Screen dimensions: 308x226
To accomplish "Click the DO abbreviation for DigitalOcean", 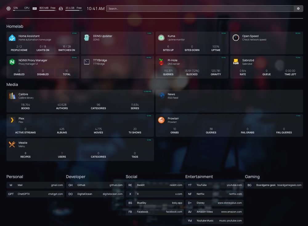I will tap(71, 194).
